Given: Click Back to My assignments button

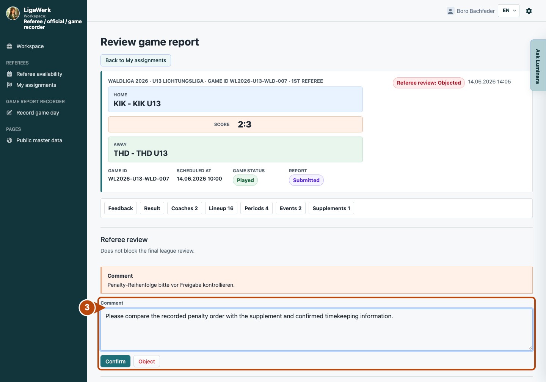Looking at the screenshot, I should tap(136, 60).
